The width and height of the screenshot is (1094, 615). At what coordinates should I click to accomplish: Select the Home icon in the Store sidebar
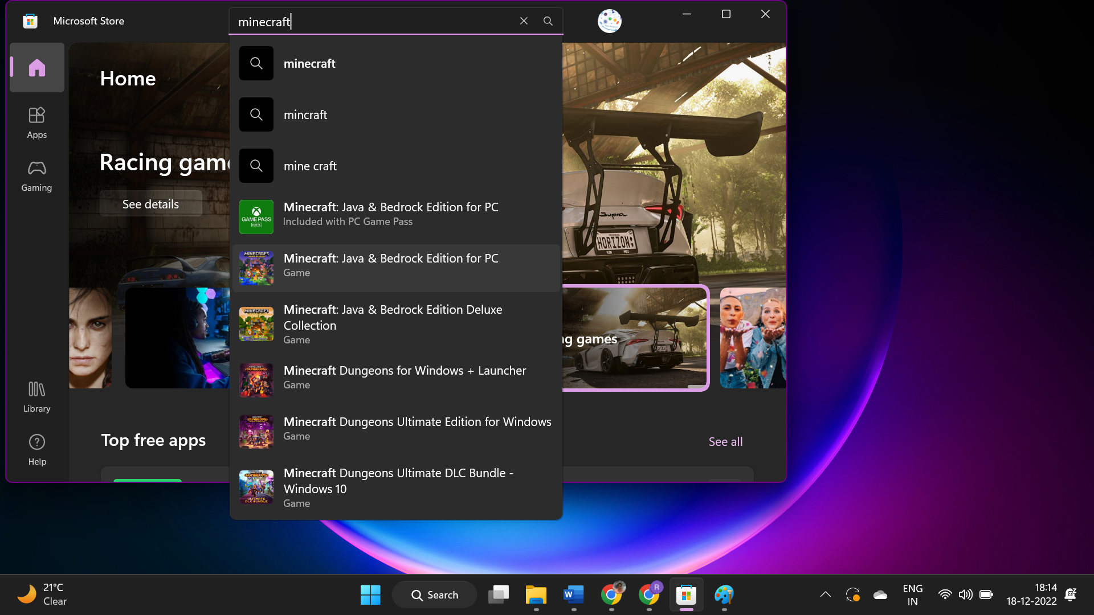coord(36,67)
